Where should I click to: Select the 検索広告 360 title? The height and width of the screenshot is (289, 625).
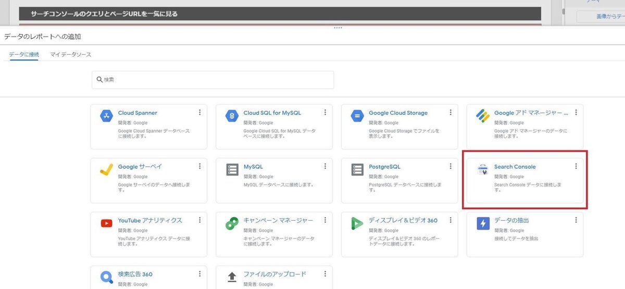135,274
